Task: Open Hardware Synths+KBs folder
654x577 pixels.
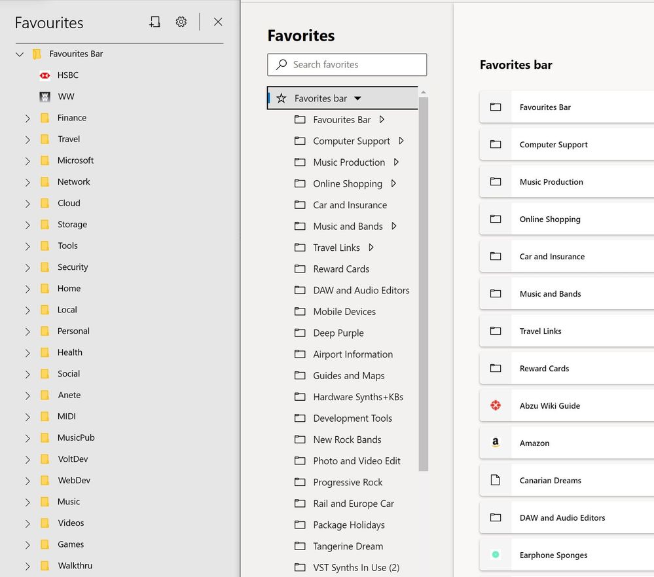Action: pyautogui.click(x=358, y=397)
